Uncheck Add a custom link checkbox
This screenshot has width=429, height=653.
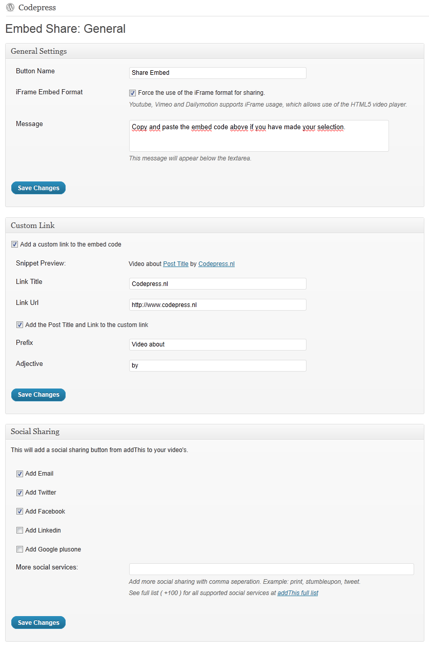[x=14, y=244]
